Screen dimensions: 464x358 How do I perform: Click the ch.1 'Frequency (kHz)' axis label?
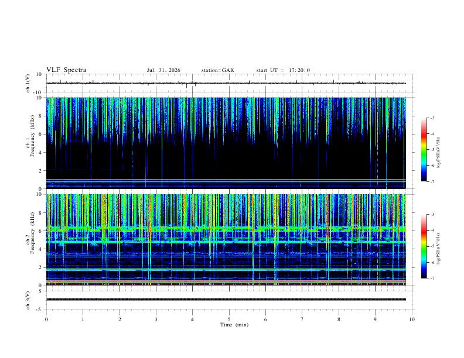(x=32, y=135)
